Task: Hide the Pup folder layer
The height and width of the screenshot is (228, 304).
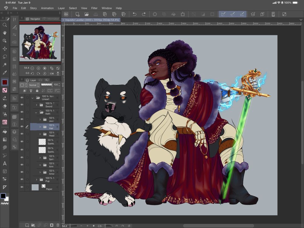Action: (22, 179)
